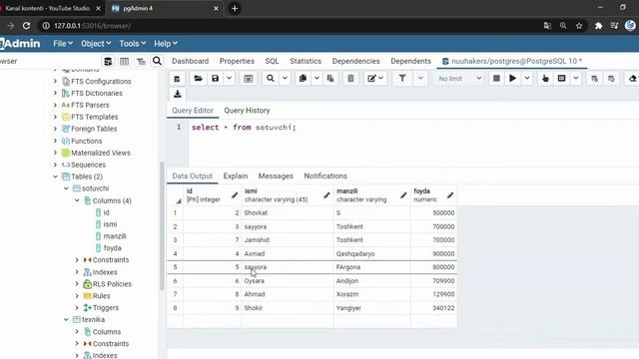Open the Filter options dropdown arrow

coord(420,78)
